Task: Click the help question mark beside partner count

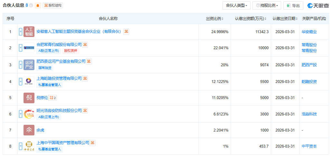Action: [31, 5]
